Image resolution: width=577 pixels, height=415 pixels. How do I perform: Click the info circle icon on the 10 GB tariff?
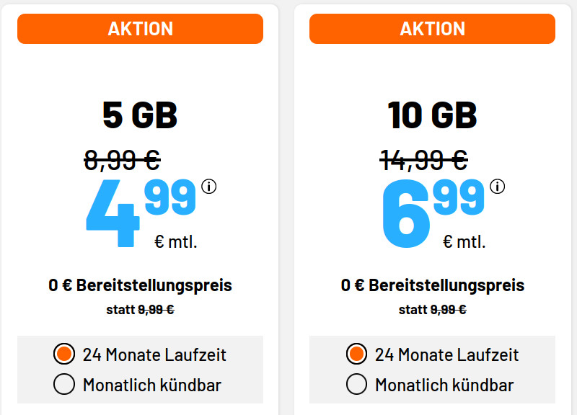pos(496,186)
